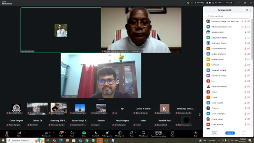The height and width of the screenshot is (143, 254).
Task: Open Google Chrome from the taskbar
Action: (x=87, y=140)
